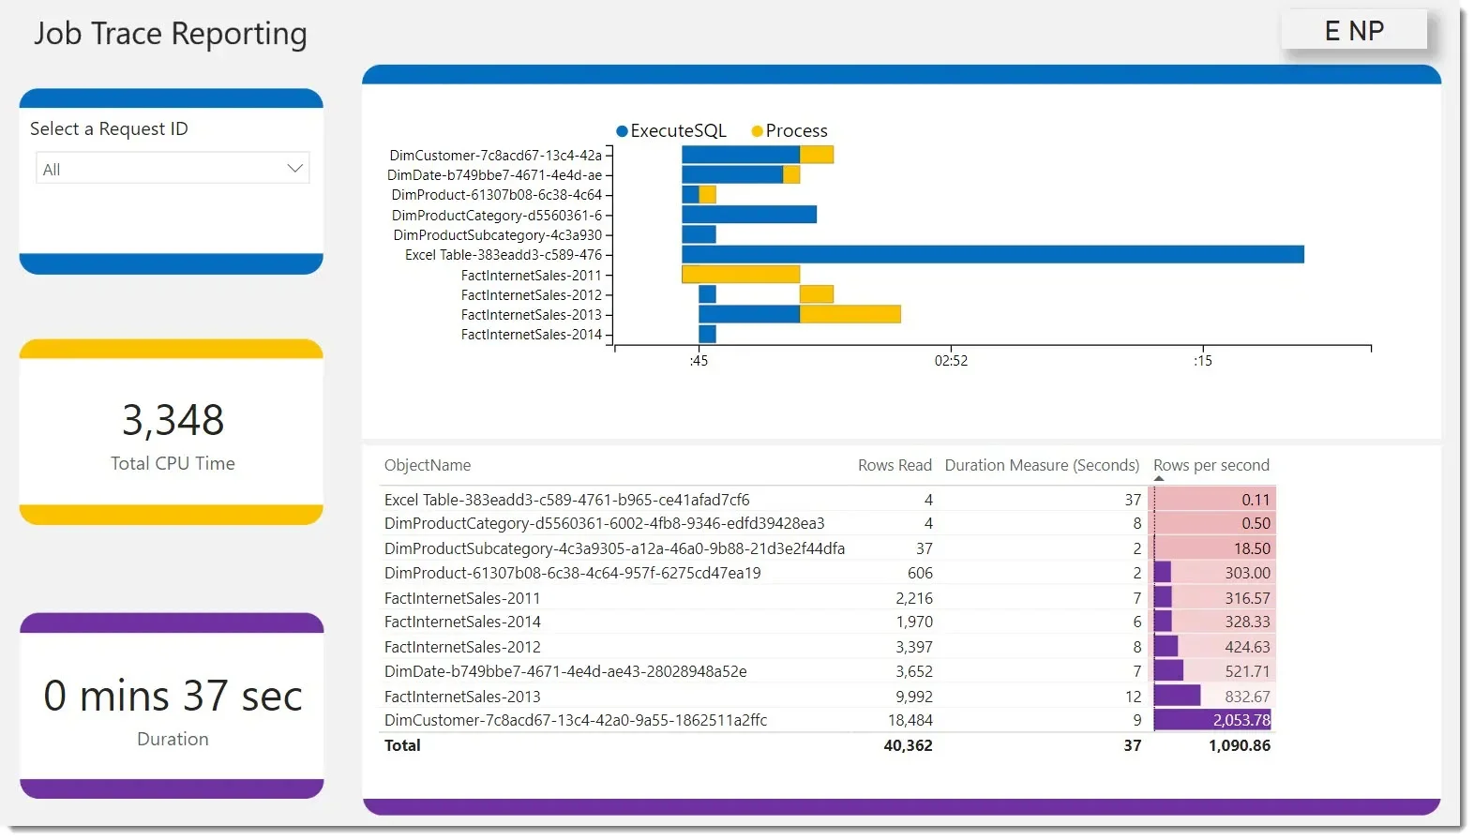This screenshot has height=840, width=1474.
Task: Select the long Excel Table blue bar
Action: (x=992, y=255)
